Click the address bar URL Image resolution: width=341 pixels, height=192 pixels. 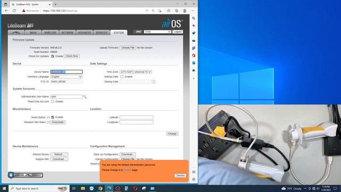(60, 11)
